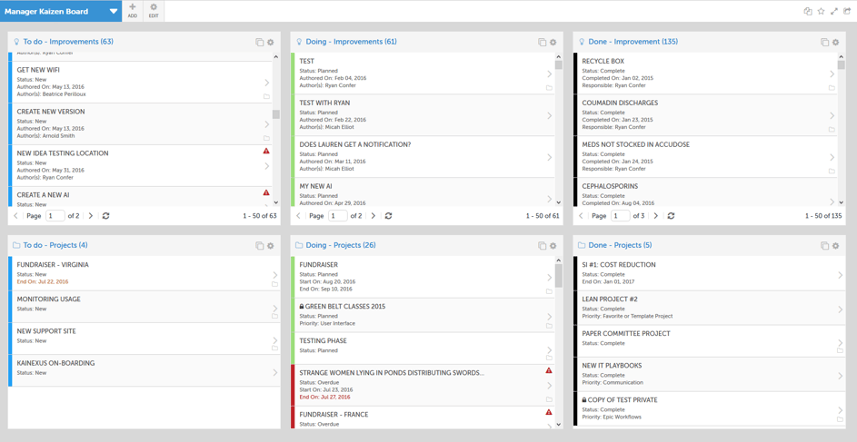Viewport: 857px width, 442px height.
Task: Click the duplicate board icon in top bar
Action: 808,11
